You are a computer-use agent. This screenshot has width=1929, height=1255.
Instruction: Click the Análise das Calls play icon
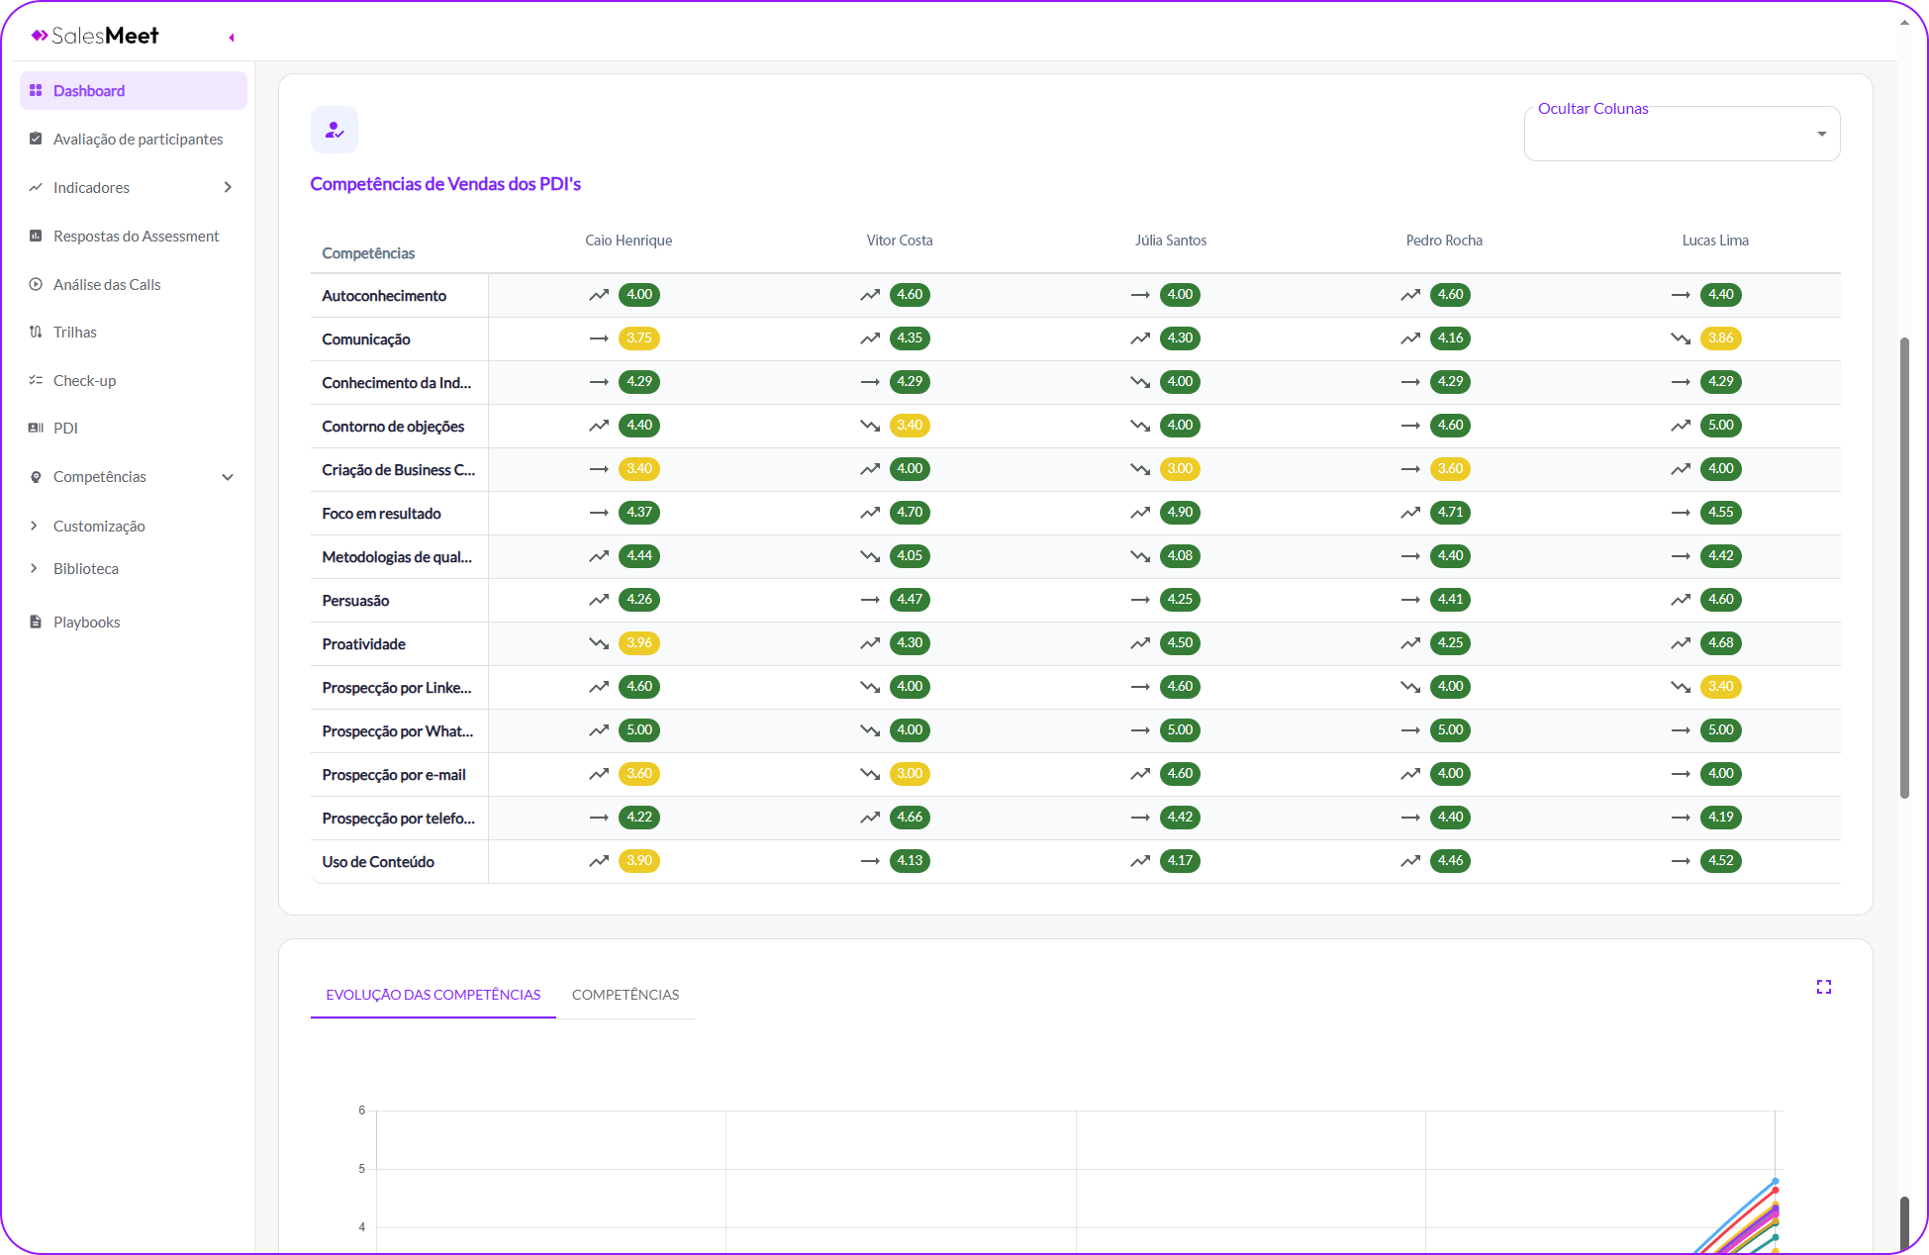(x=36, y=284)
